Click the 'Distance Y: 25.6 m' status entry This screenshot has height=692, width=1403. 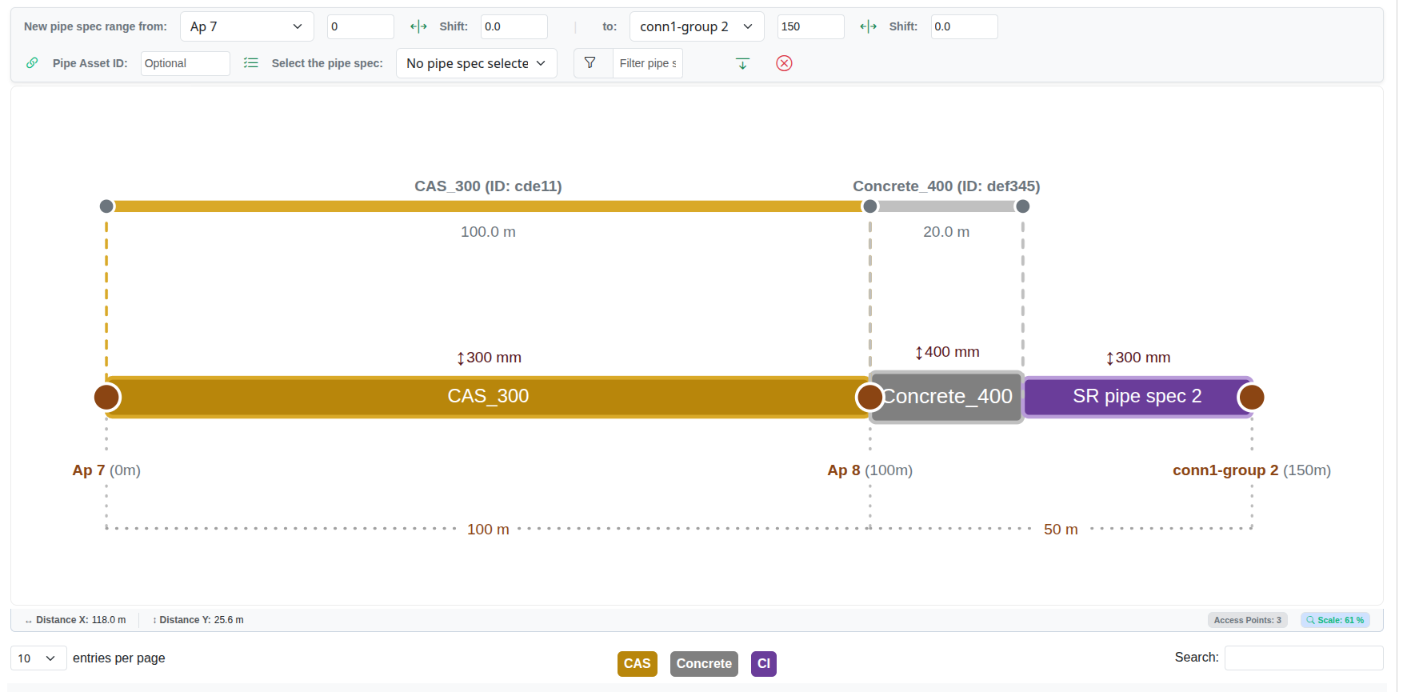coord(198,620)
